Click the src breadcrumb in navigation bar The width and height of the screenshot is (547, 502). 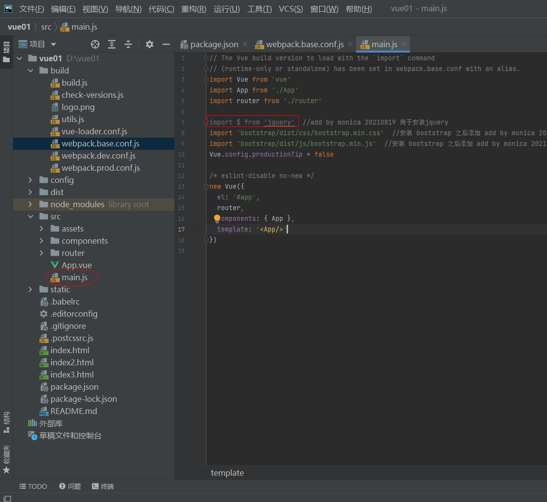point(46,27)
